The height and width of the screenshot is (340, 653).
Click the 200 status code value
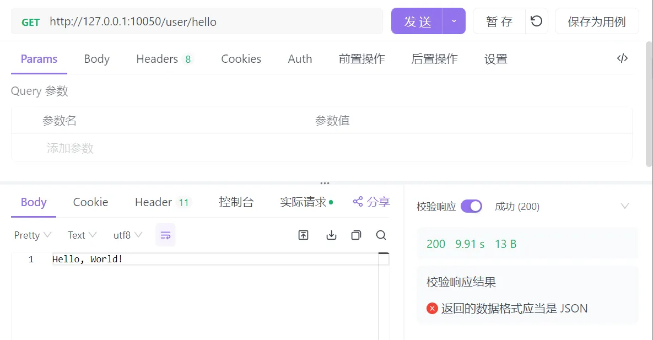pos(436,244)
